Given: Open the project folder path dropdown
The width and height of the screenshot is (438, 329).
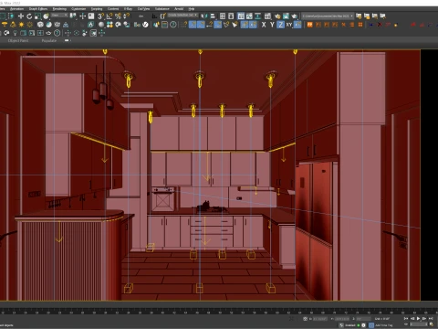Looking at the screenshot, I should pos(328,16).
